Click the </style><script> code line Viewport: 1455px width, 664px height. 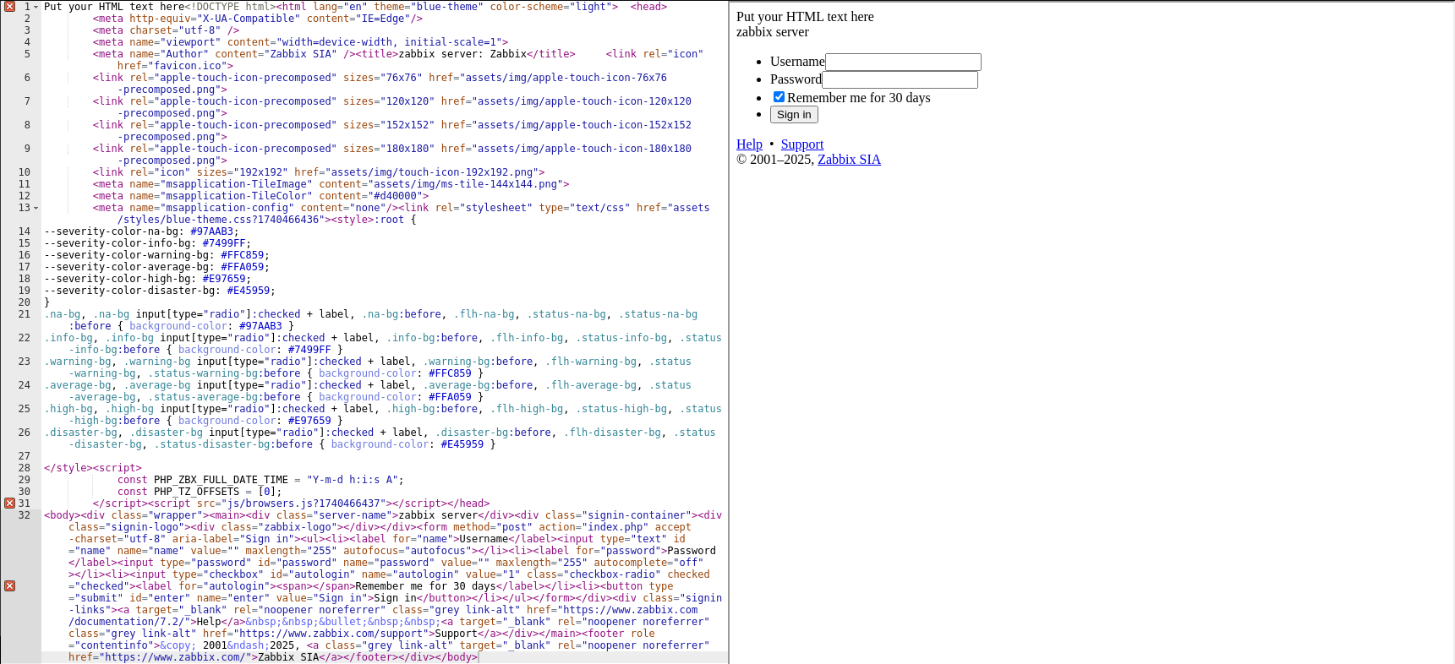point(93,468)
